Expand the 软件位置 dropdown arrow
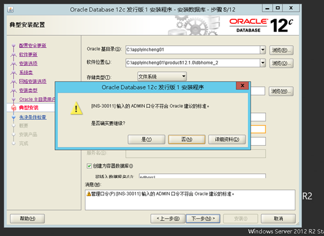This screenshot has height=236, width=324. 263,63
